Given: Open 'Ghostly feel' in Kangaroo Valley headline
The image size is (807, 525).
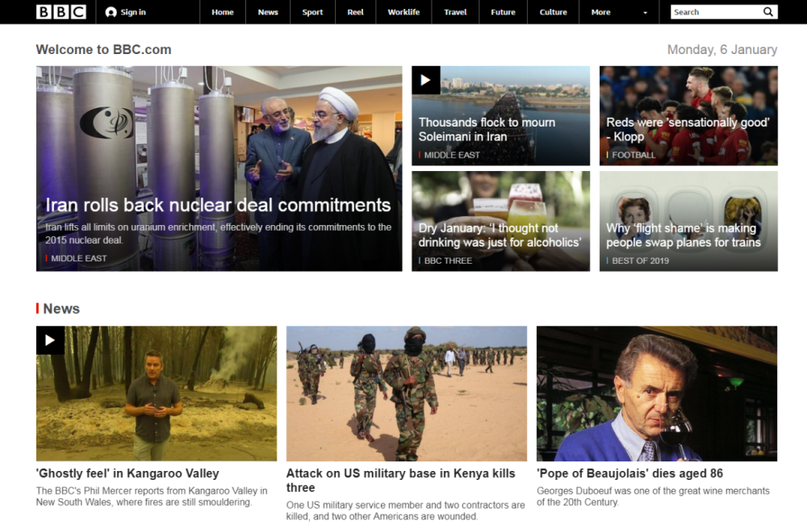Looking at the screenshot, I should coord(128,473).
